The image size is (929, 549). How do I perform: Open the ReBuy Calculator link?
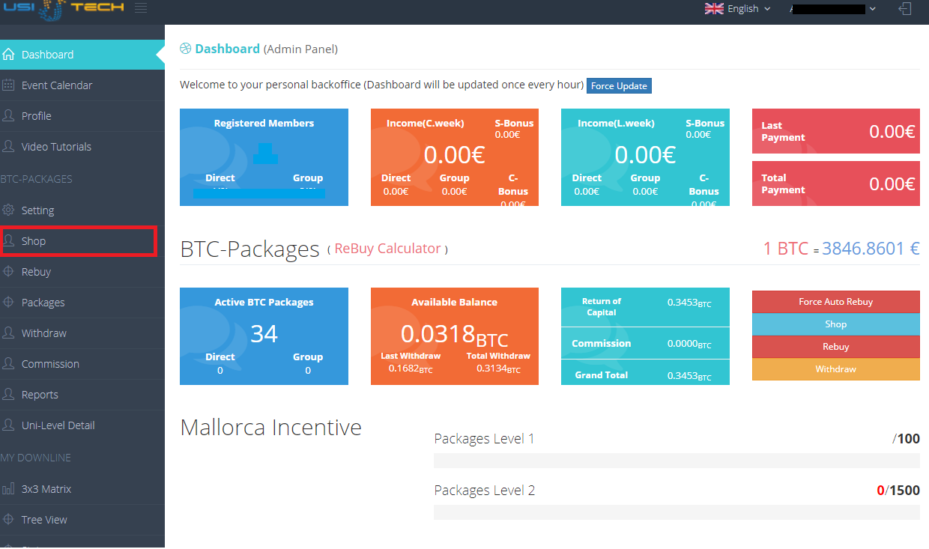click(387, 249)
